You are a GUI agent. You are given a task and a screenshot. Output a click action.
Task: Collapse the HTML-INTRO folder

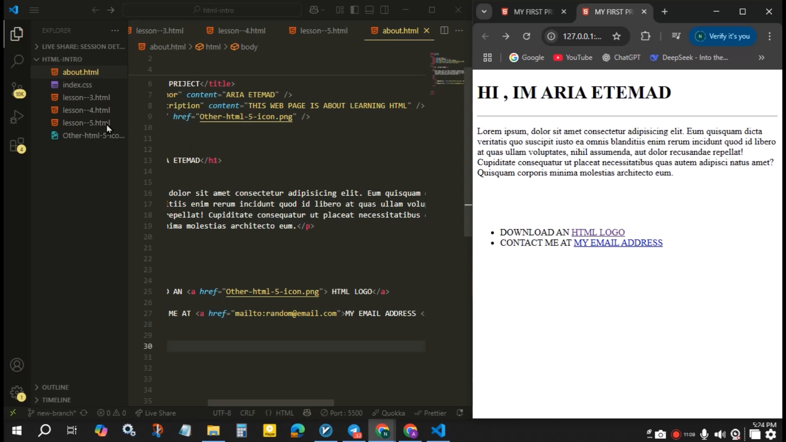pos(62,59)
